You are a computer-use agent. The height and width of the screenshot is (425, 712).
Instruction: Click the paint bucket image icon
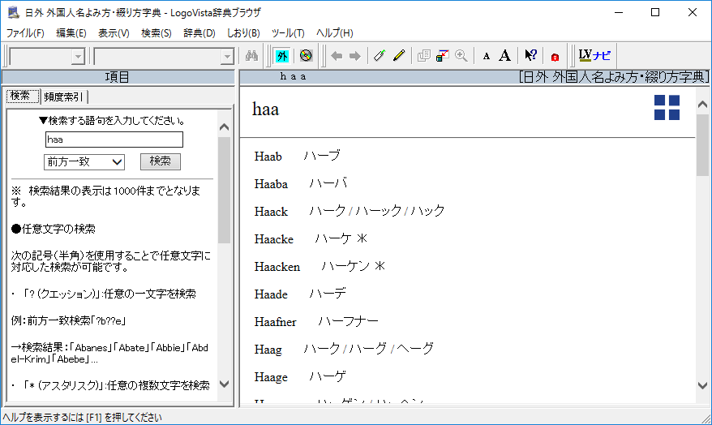[x=442, y=56]
